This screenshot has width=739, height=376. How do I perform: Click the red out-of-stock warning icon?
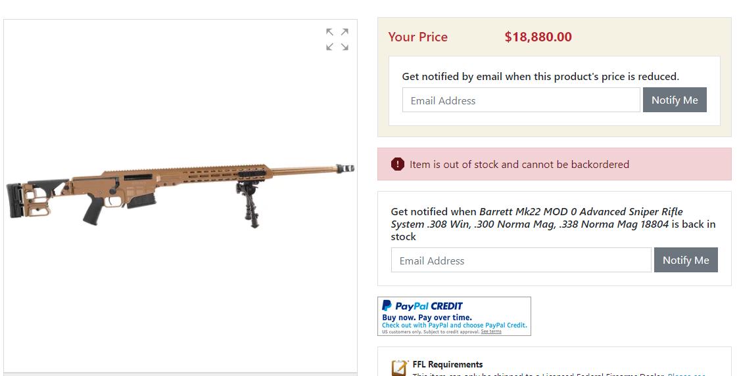[x=397, y=164]
